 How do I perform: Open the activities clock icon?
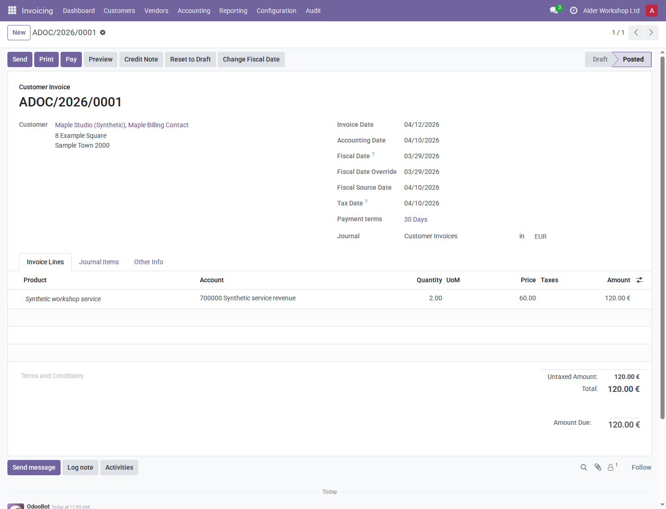pyautogui.click(x=573, y=10)
